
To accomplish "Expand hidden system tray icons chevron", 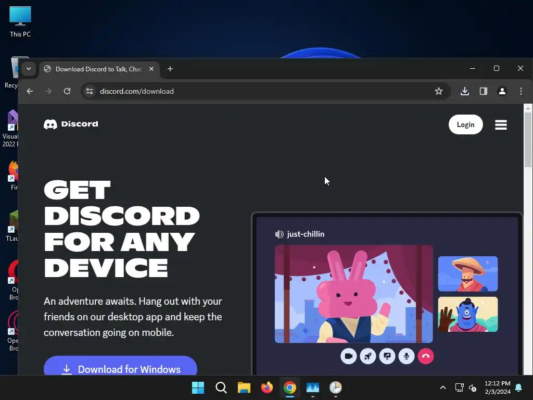I will coord(442,387).
